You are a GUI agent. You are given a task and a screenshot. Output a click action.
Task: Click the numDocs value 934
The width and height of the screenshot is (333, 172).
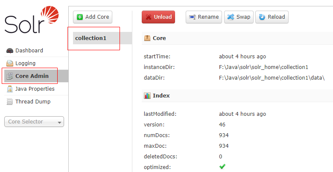[x=224, y=135]
